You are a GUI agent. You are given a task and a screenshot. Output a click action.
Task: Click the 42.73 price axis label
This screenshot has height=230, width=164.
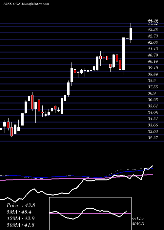tap(153, 36)
